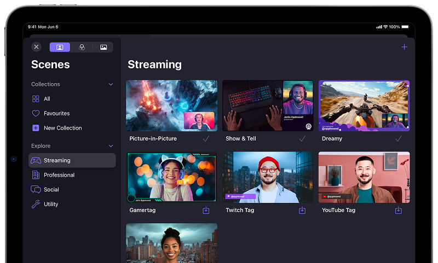Switch to the microphone audio tab
This screenshot has height=263, width=438.
point(82,47)
